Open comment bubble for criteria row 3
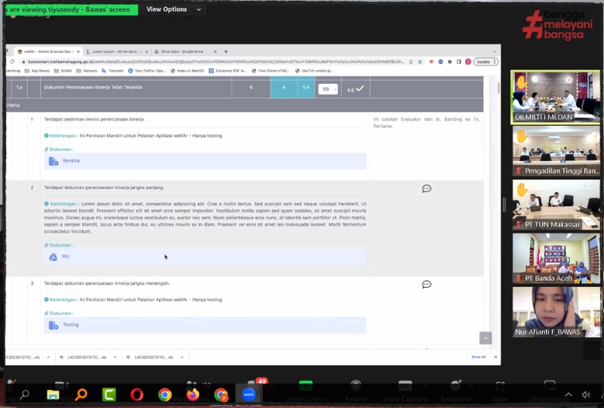 [427, 285]
